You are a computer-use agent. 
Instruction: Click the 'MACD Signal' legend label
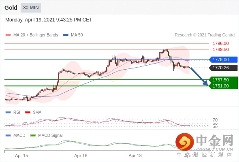click(51, 135)
